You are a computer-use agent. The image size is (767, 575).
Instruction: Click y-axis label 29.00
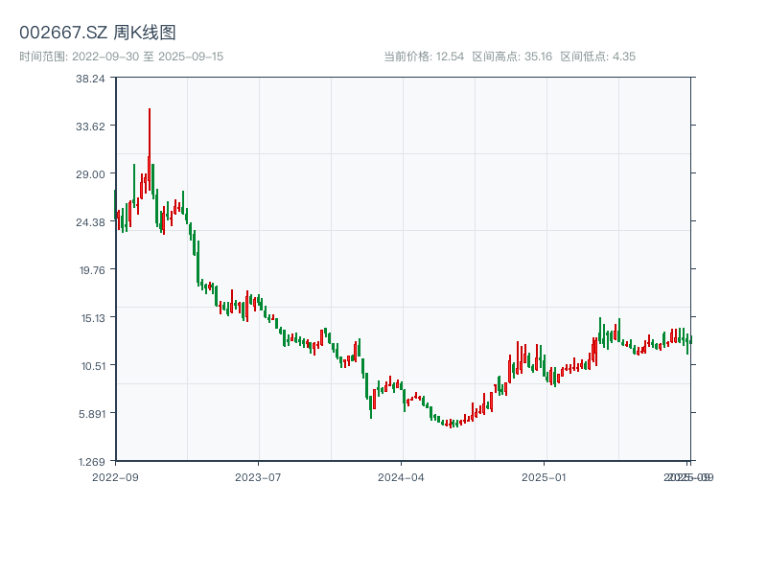tap(90, 174)
